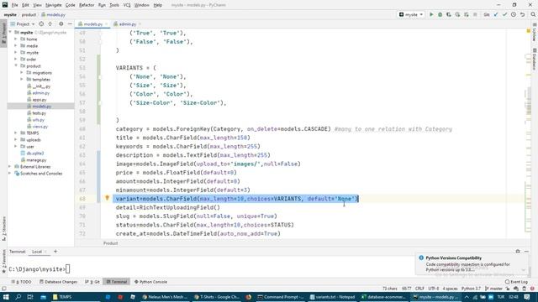538x302 pixels.
Task: Open Task View on the taskbar
Action: click(x=30, y=297)
